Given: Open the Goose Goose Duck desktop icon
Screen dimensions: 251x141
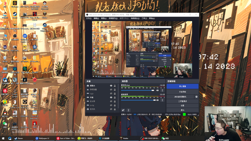Looking at the screenshot, I should 15,104.
